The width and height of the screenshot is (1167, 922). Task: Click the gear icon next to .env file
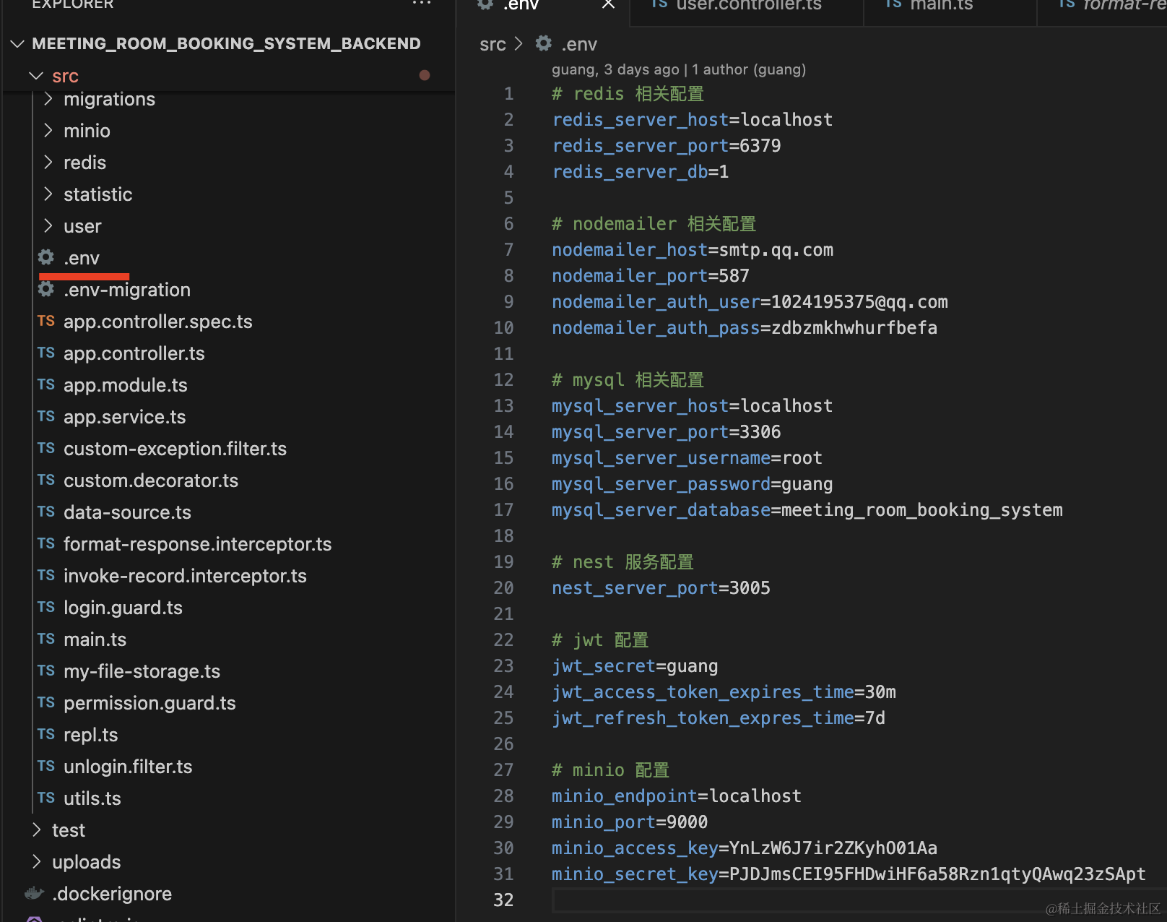[x=46, y=258]
